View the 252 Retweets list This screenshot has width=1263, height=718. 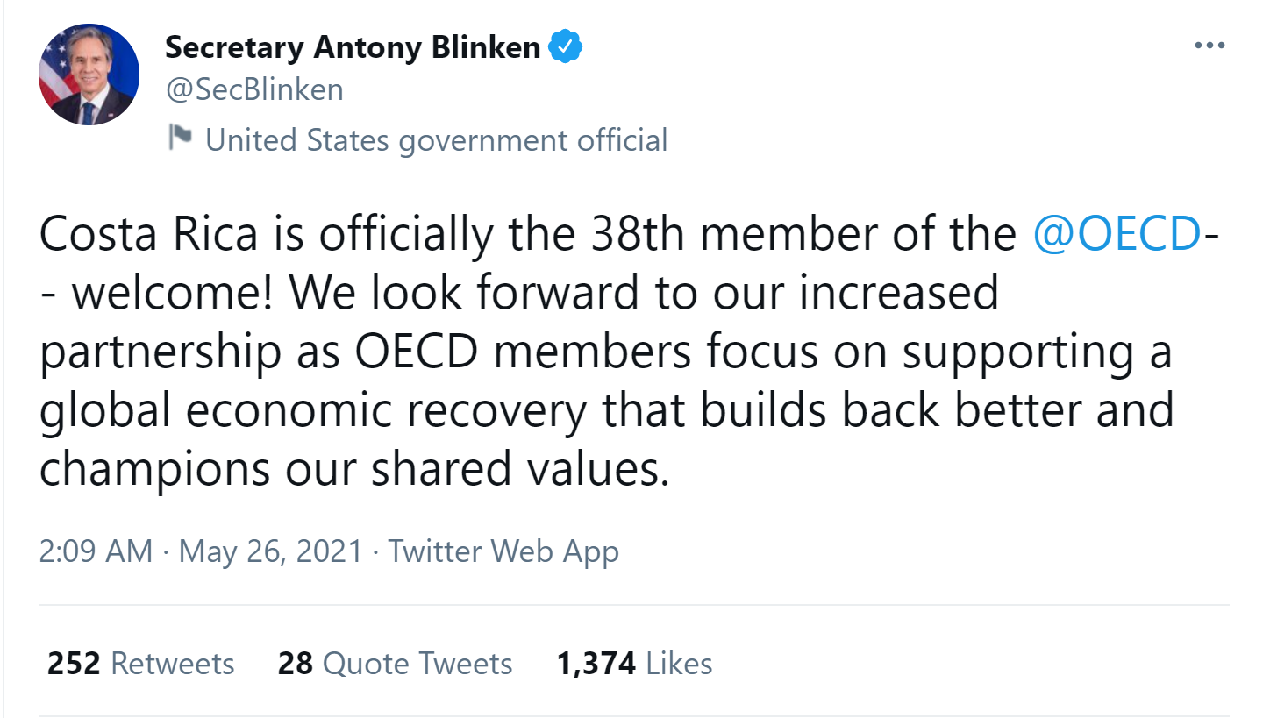pyautogui.click(x=141, y=664)
